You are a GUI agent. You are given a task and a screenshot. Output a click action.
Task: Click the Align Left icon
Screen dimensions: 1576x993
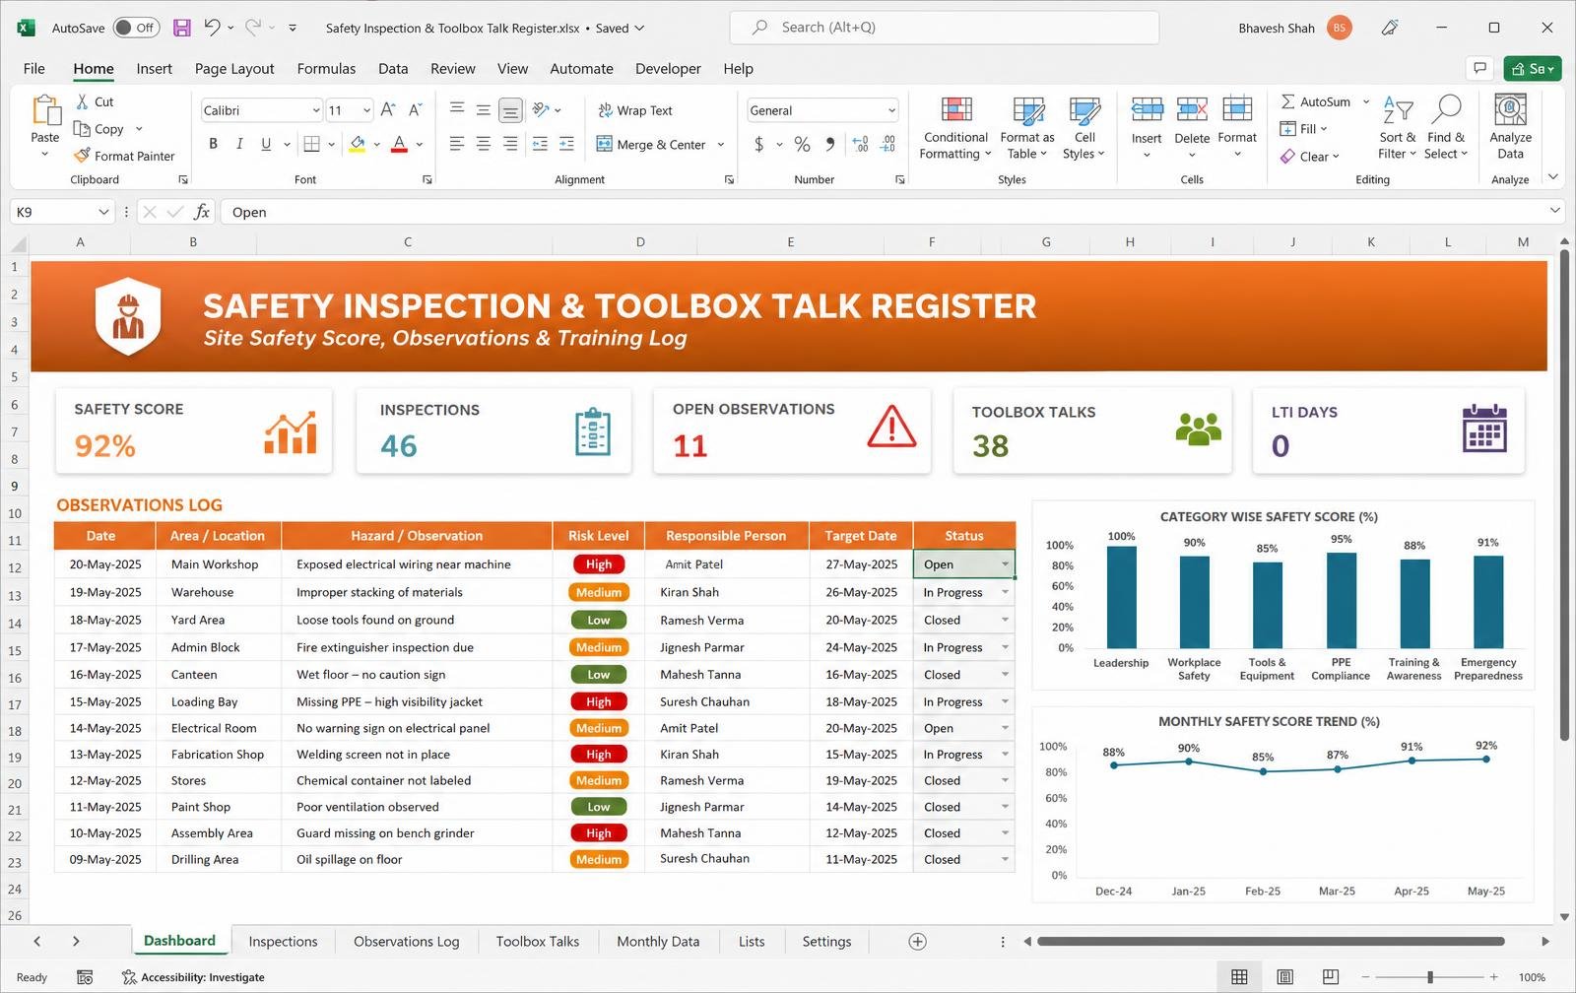(457, 144)
